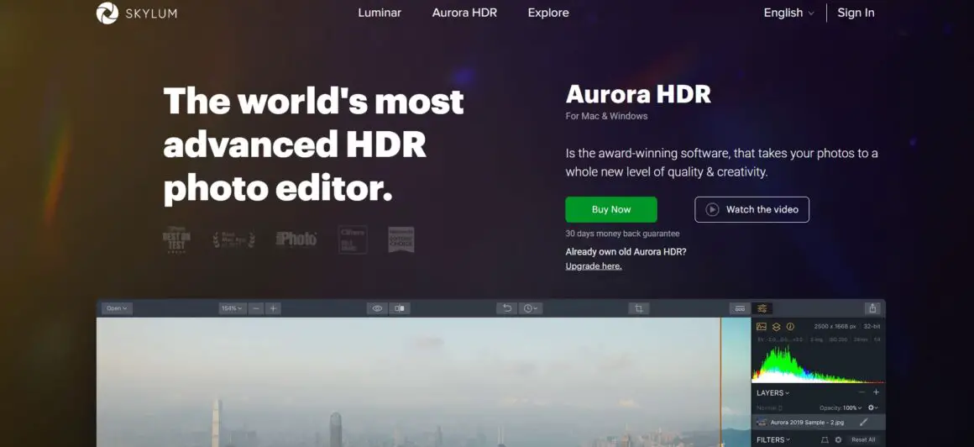Click the 32-bit depth label
Image resolution: width=974 pixels, height=447 pixels.
click(x=872, y=326)
